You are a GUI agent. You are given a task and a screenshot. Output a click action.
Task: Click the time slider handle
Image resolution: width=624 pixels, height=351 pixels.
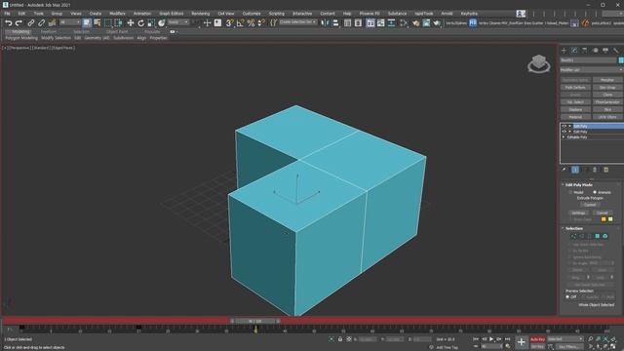pyautogui.click(x=255, y=321)
